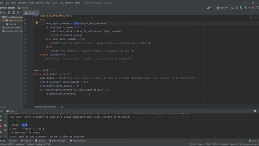Open the TODO tool window tab
Image resolution: width=259 pixels, height=146 pixels.
point(13,141)
